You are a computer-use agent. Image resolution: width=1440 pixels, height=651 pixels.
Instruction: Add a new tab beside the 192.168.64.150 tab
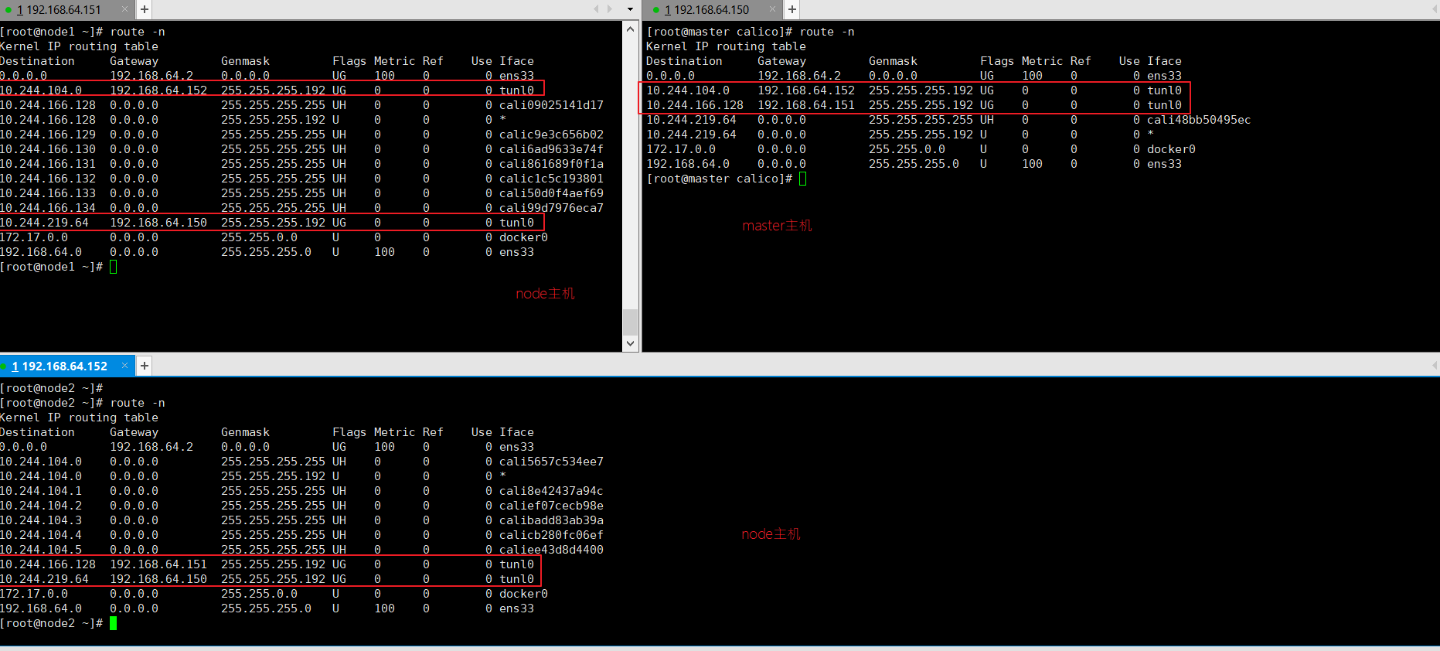click(x=792, y=9)
